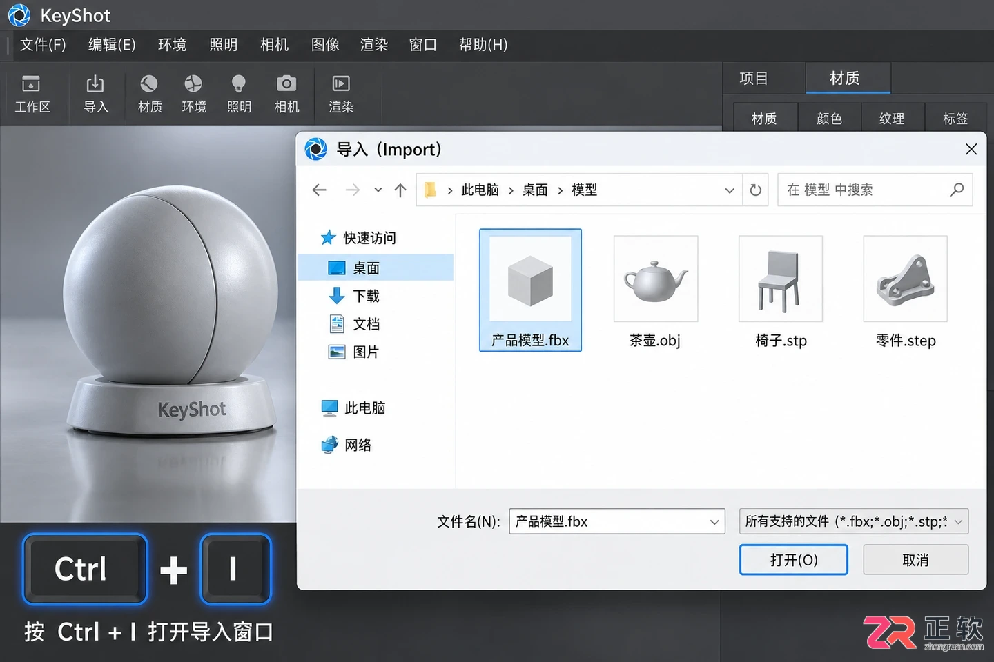Click the search magnifier icon
The height and width of the screenshot is (662, 994).
point(957,190)
